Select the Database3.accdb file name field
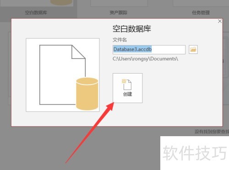The image size is (229, 170). point(149,50)
